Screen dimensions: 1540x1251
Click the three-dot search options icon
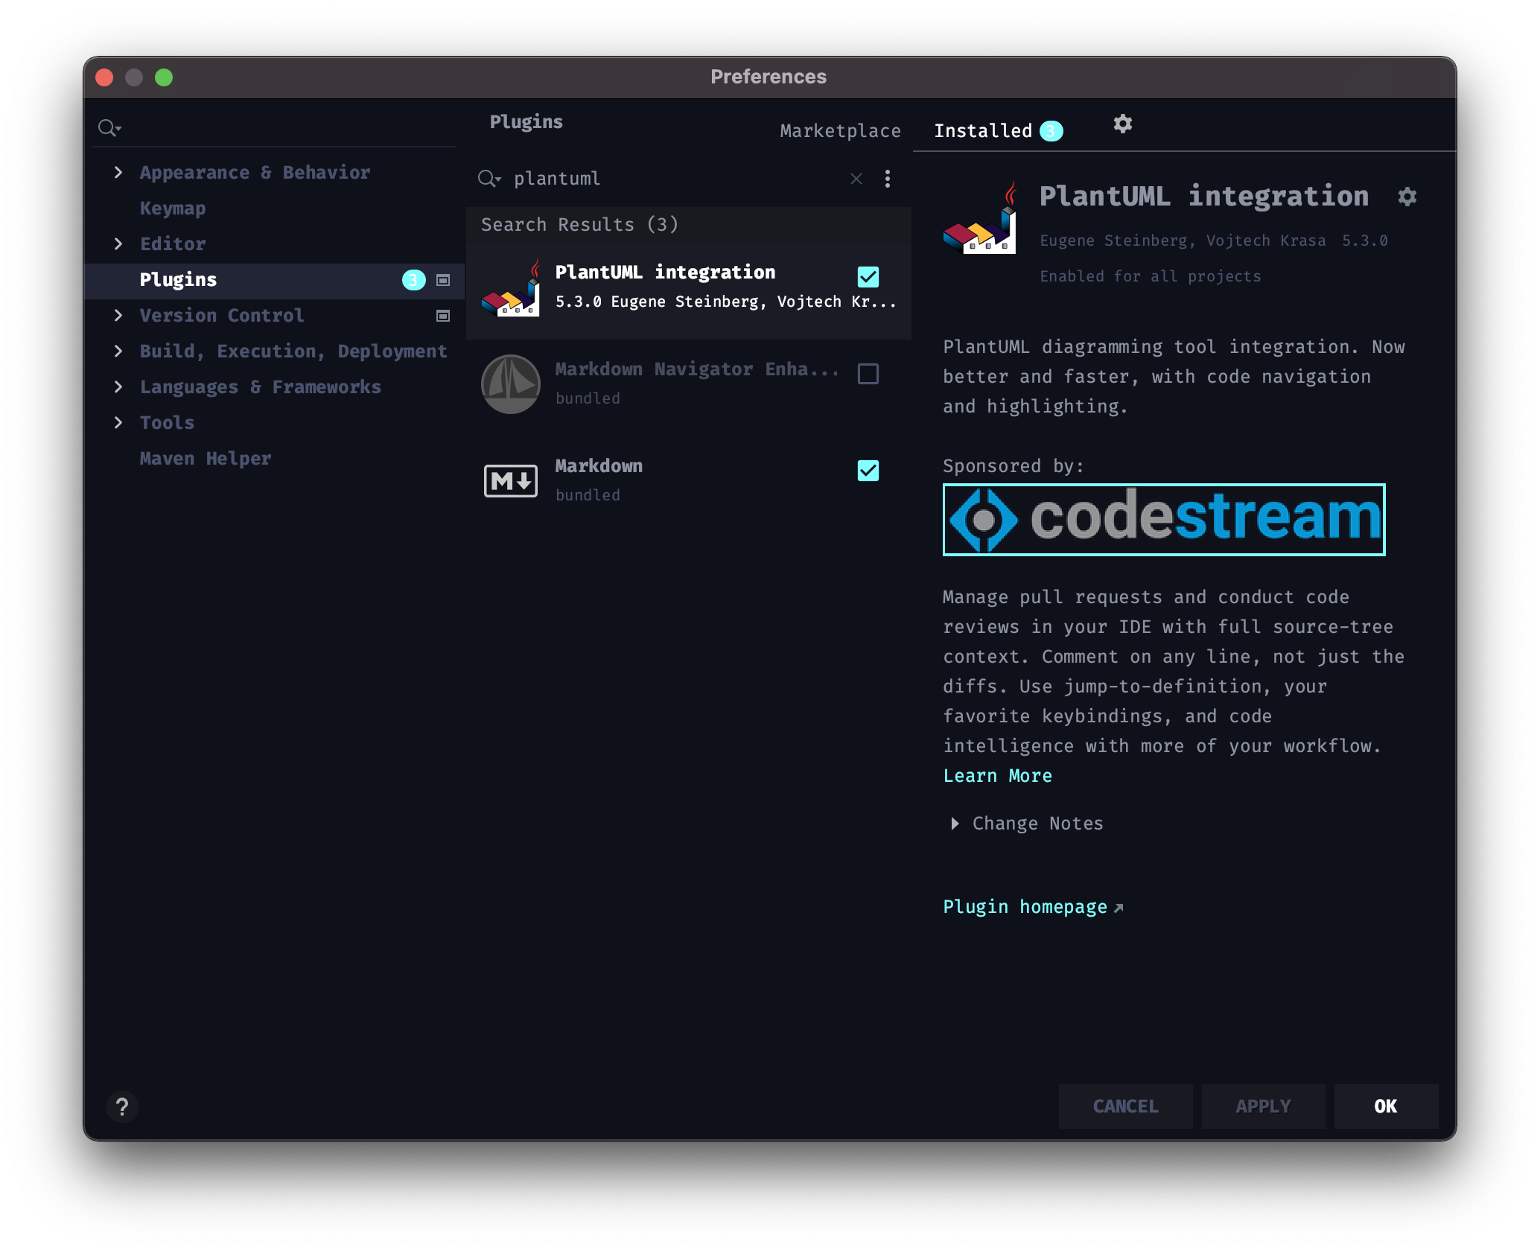tap(887, 179)
